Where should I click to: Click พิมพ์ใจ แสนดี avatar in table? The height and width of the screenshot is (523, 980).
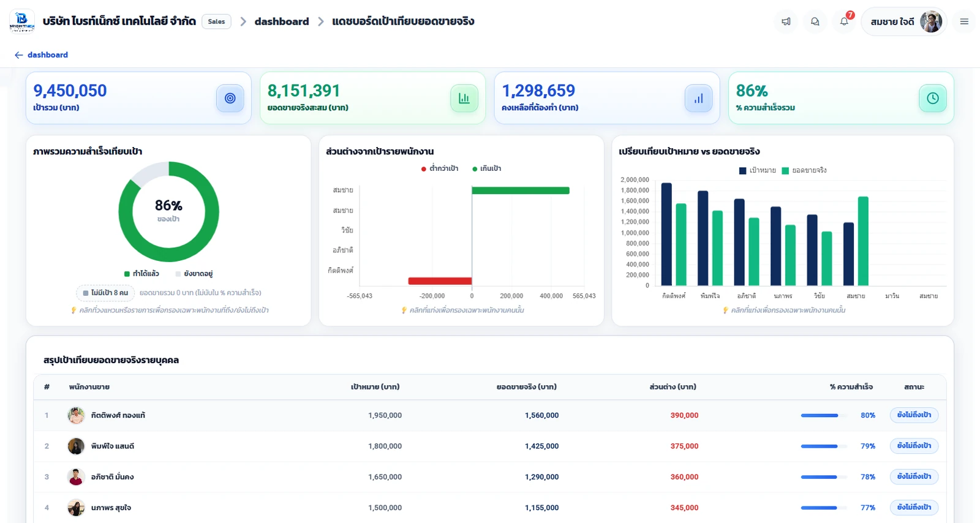pos(76,446)
